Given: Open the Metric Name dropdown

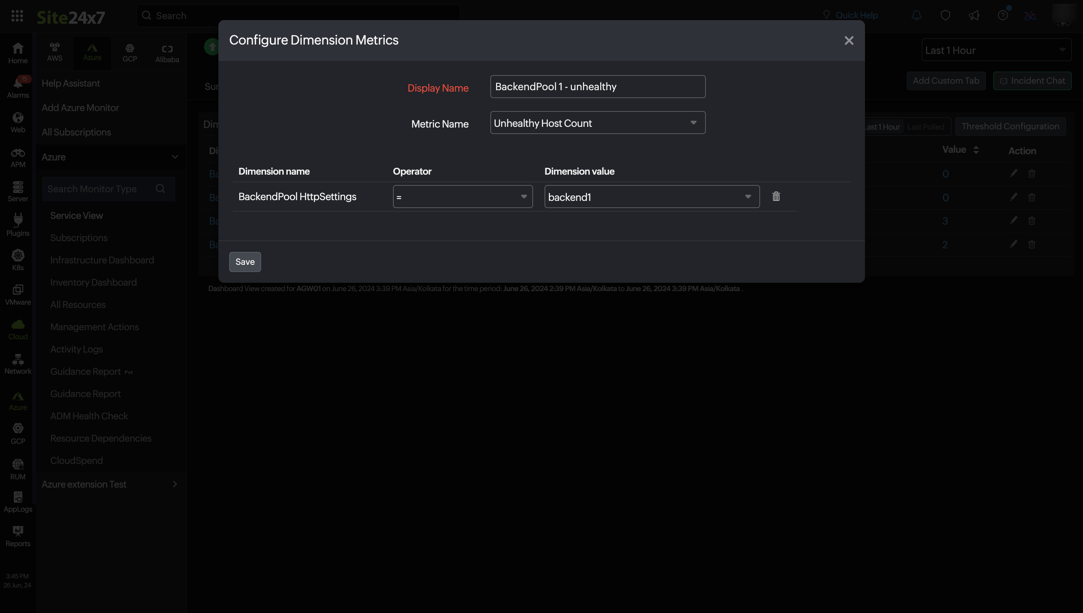Looking at the screenshot, I should click(597, 123).
